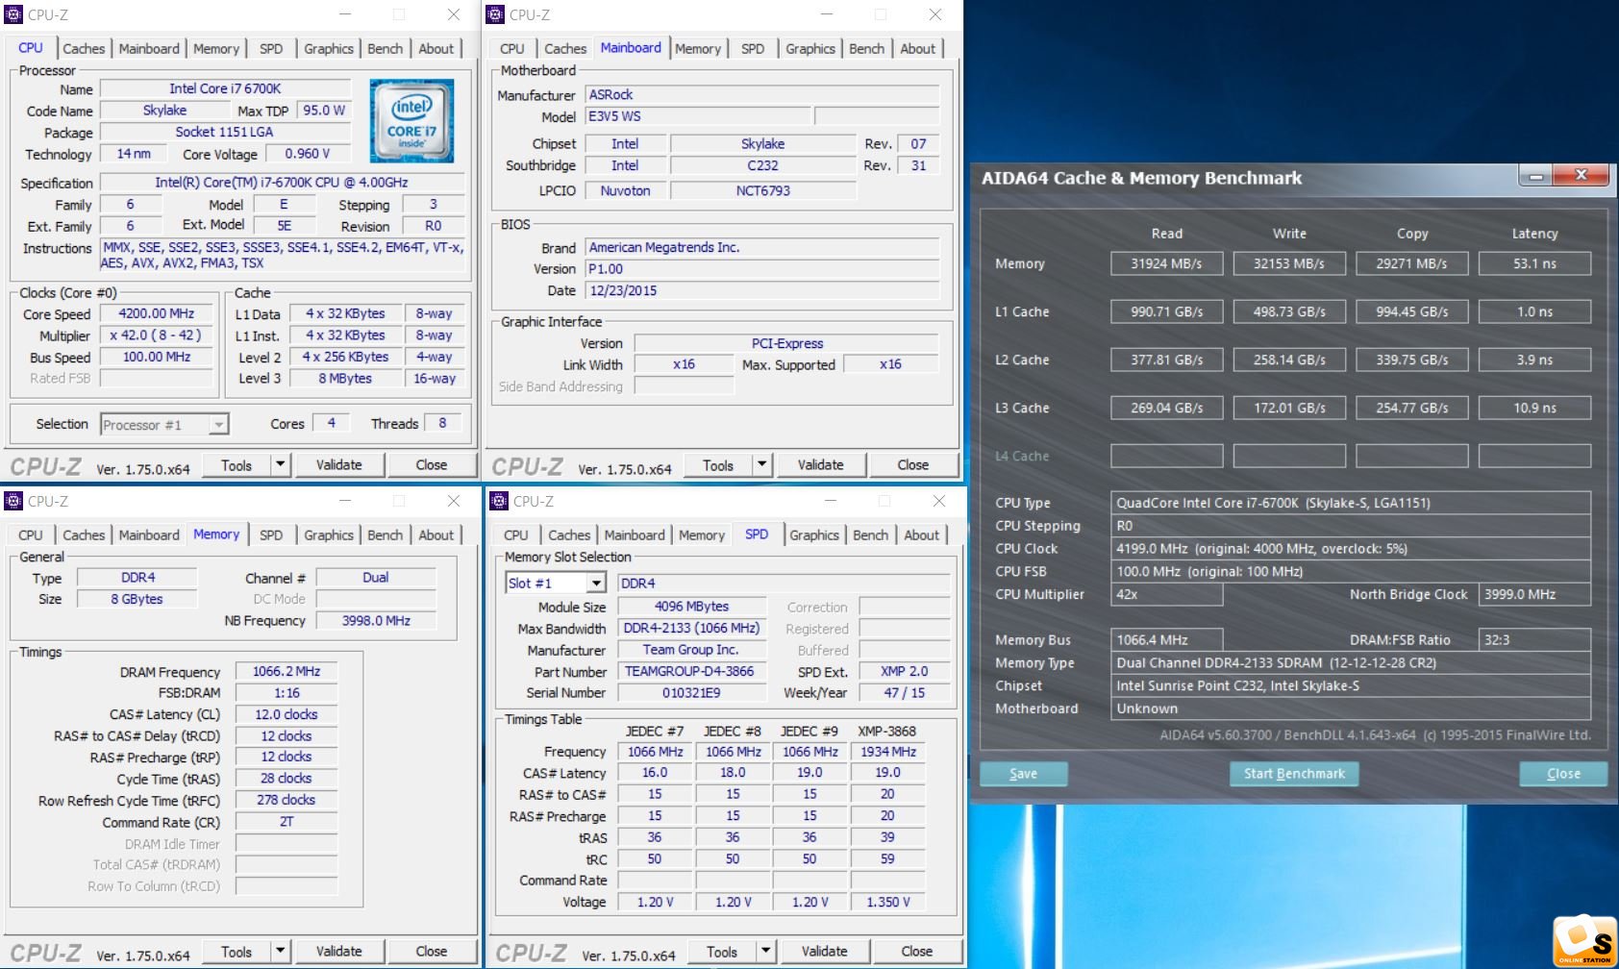The image size is (1619, 969).
Task: Open Tools dropdown arrow in Mainboard window
Action: click(x=761, y=465)
